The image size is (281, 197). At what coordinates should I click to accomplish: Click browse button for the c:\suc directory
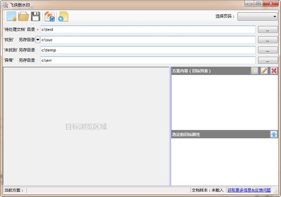(267, 40)
